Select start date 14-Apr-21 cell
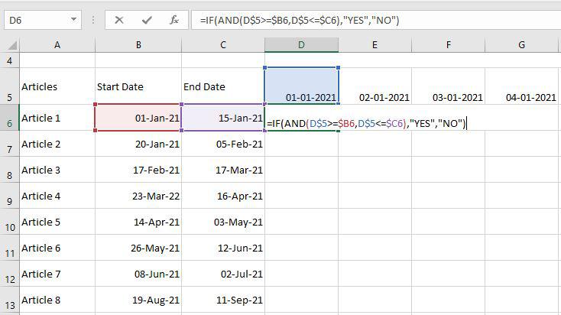Viewport: 561px width, 315px height. pos(138,222)
